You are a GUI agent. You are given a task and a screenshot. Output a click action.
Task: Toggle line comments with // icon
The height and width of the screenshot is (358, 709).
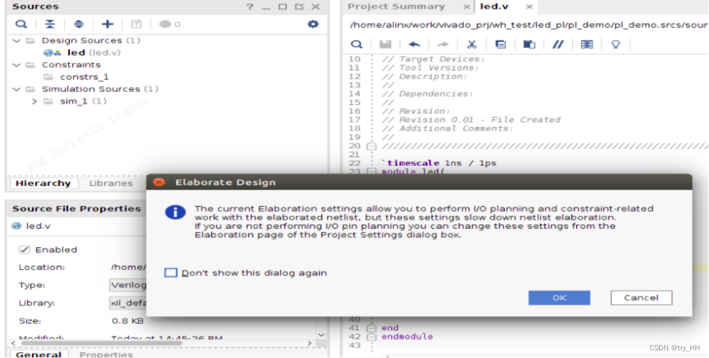point(558,44)
